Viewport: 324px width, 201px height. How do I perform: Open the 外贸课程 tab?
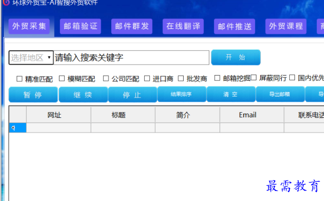tap(286, 27)
